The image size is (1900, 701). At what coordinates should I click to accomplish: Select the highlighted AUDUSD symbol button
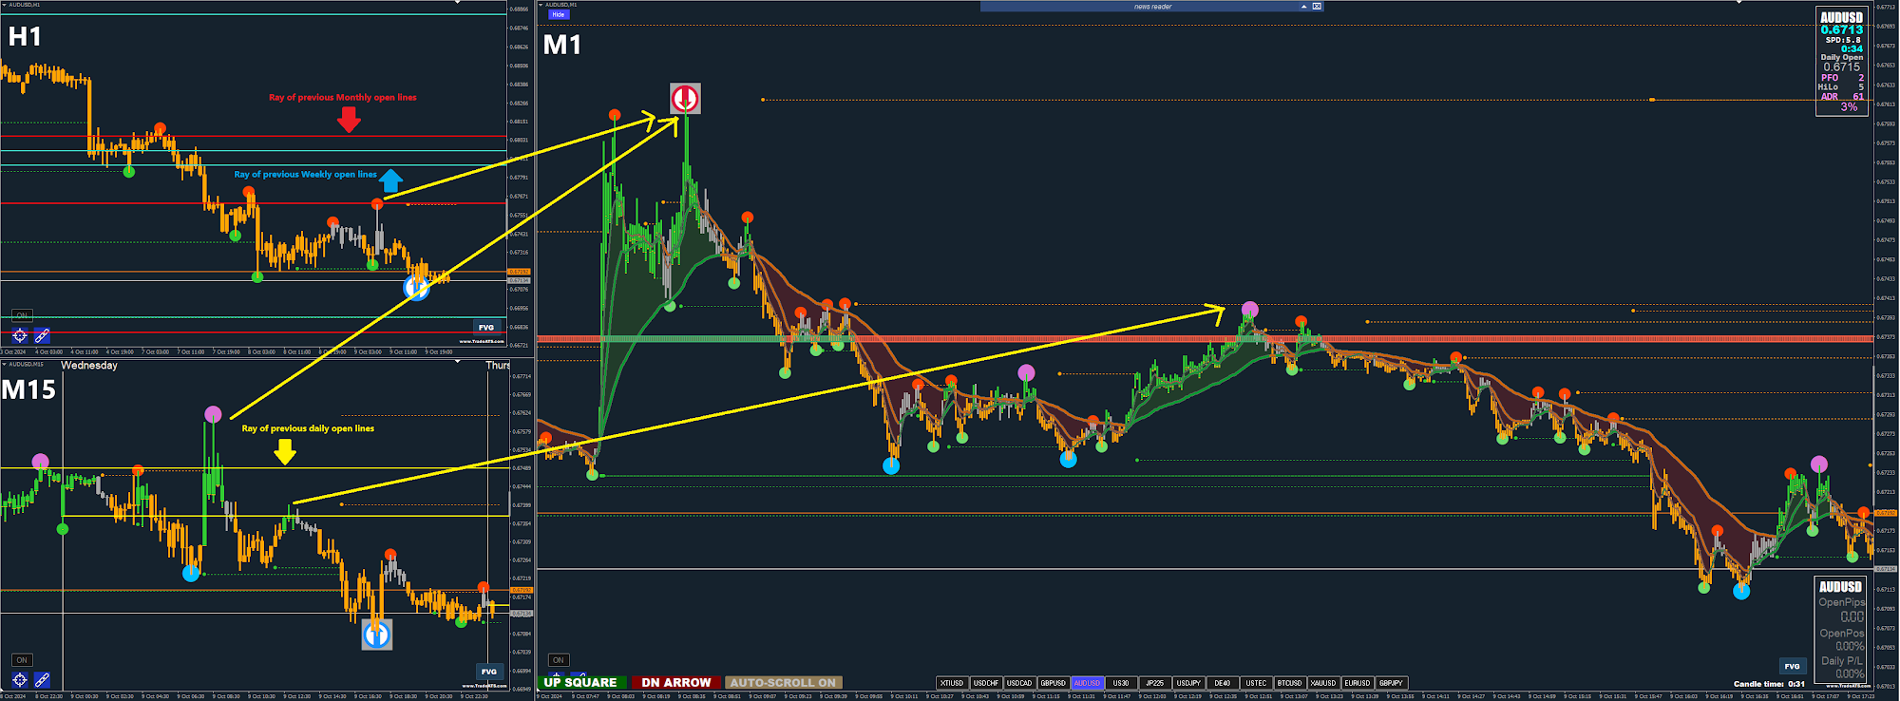[1087, 683]
